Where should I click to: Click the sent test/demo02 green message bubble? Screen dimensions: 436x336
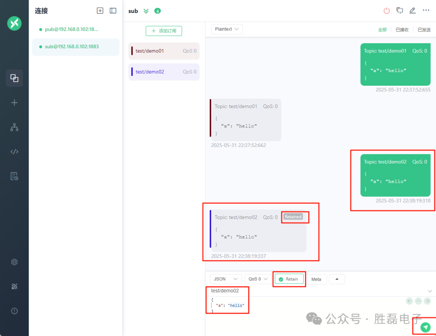coord(395,175)
